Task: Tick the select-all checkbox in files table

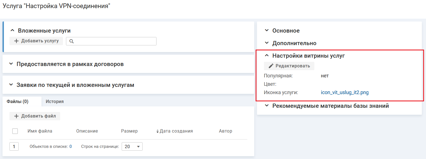Action: pyautogui.click(x=15, y=131)
